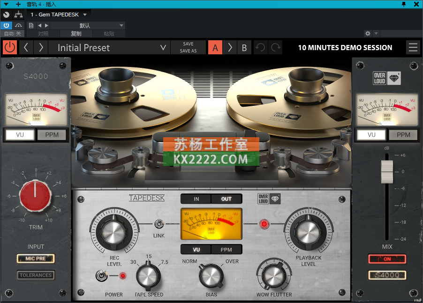Go to the previous preset arrow
This screenshot has height=303, width=423.
pos(26,47)
